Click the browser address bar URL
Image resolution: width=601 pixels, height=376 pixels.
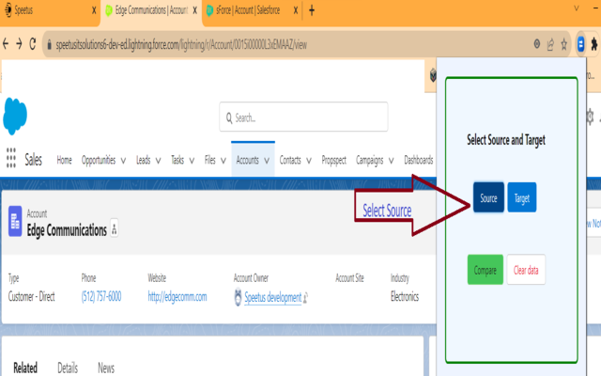(181, 45)
